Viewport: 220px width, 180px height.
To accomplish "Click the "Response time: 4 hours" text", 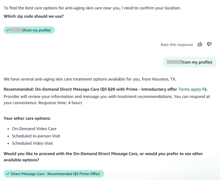I will click(x=61, y=103).
